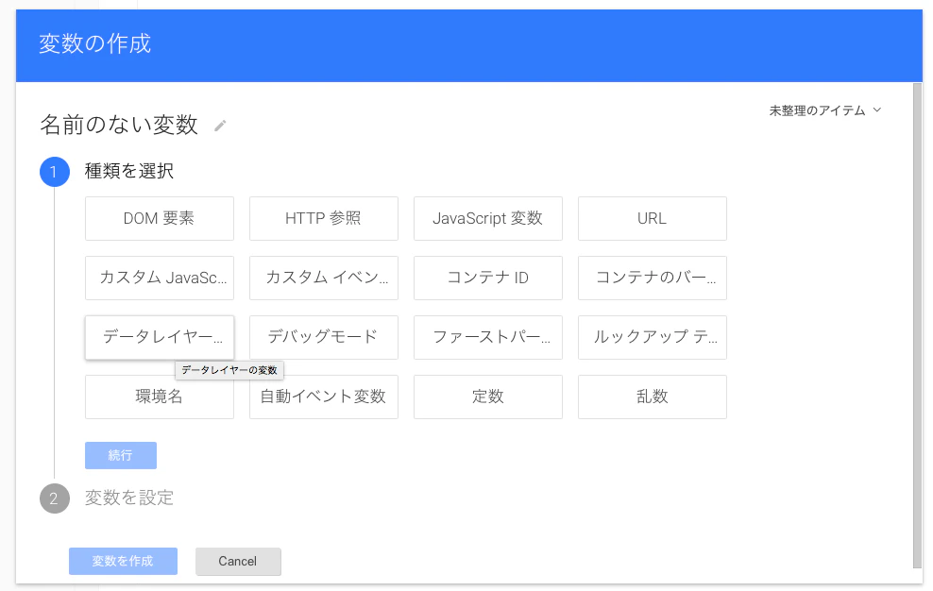The width and height of the screenshot is (933, 591).
Task: Choose the ルックアップ テーブル variable type
Action: [x=653, y=337]
